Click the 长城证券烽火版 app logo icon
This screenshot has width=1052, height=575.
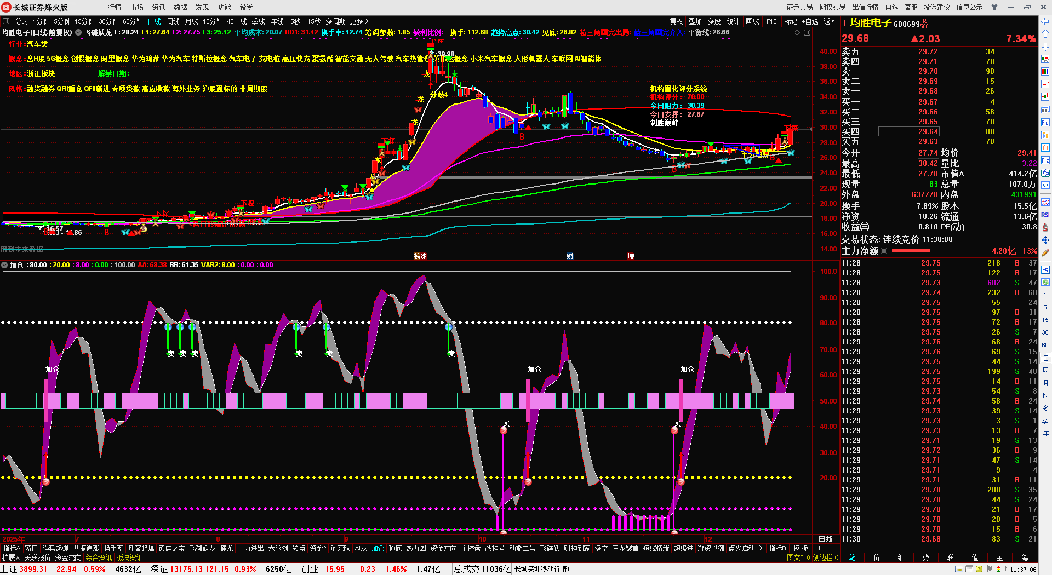tap(7, 7)
